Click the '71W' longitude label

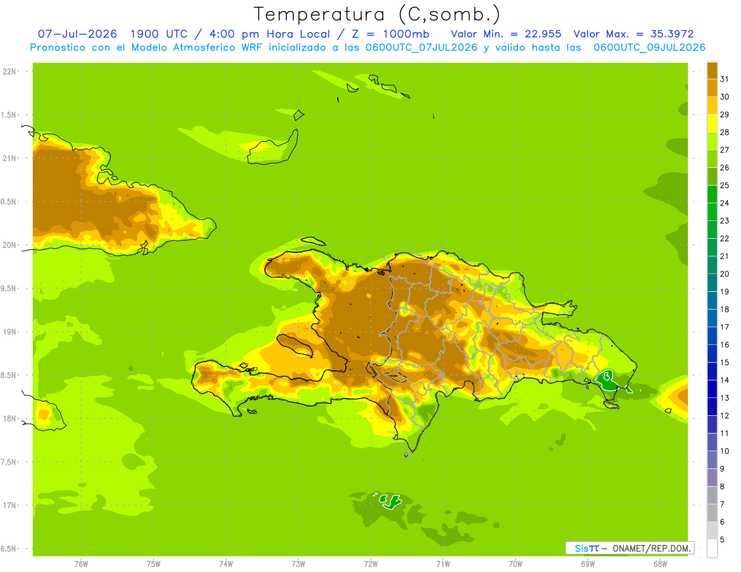point(443,564)
